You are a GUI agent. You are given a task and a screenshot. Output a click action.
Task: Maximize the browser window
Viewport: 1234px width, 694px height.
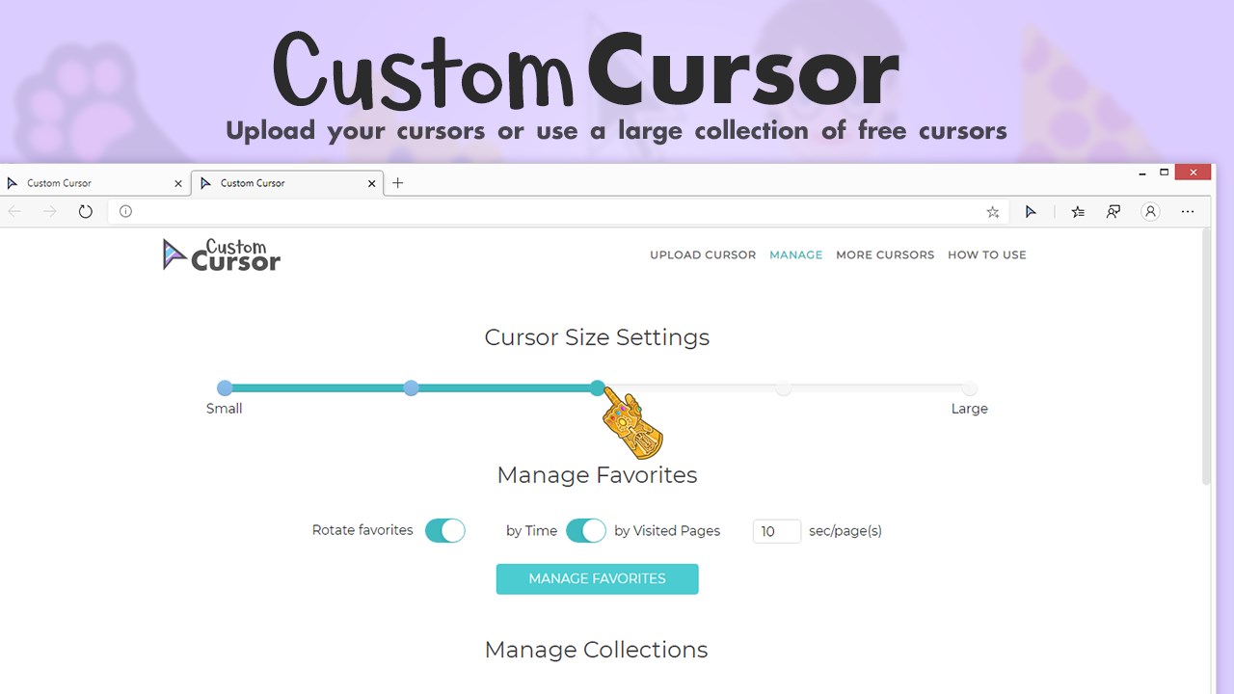1165,173
